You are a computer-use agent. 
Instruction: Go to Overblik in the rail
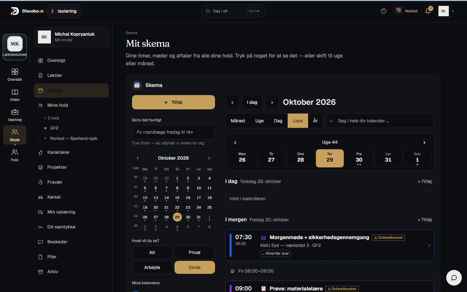click(x=15, y=75)
